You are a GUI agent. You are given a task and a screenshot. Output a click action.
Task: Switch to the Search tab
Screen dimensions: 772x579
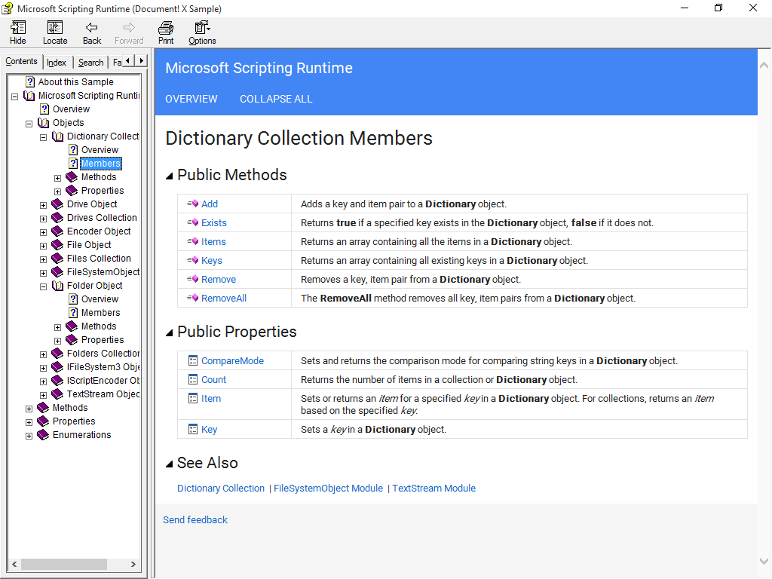pos(91,63)
